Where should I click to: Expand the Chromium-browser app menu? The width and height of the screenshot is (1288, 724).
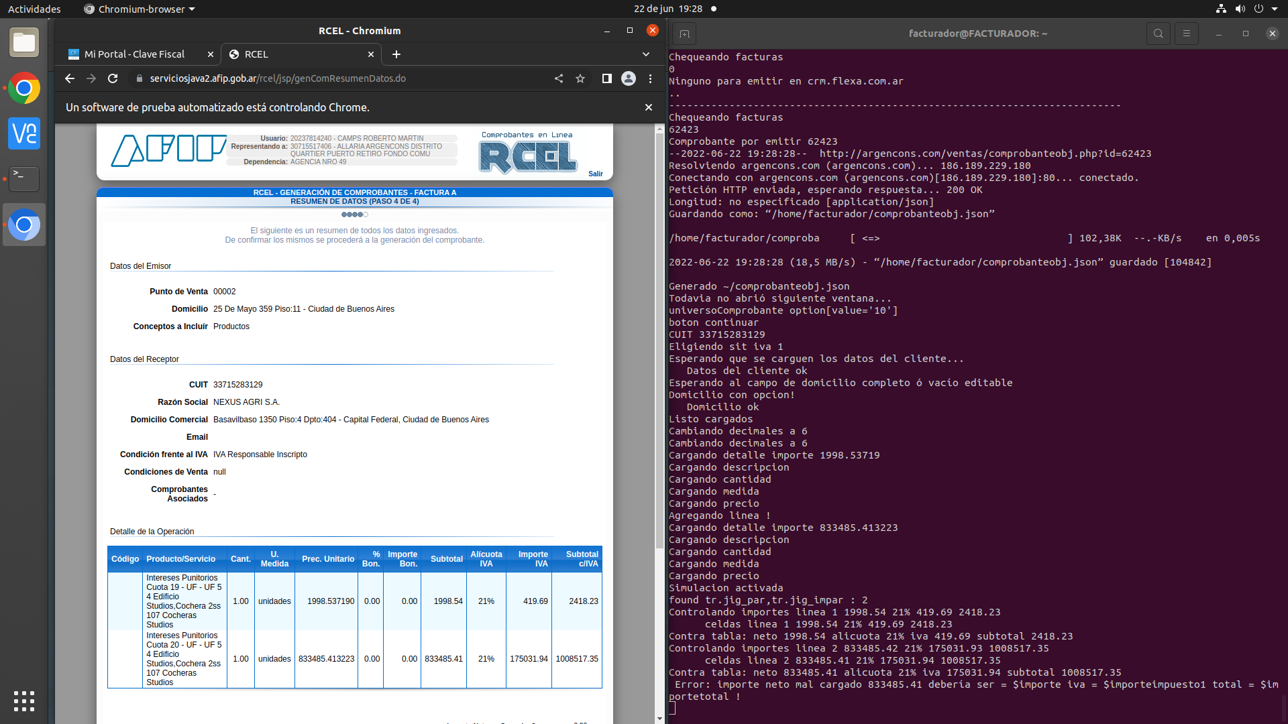pyautogui.click(x=139, y=9)
